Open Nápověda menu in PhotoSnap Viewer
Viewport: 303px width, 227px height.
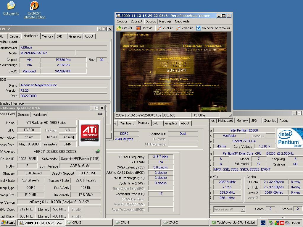(182, 21)
